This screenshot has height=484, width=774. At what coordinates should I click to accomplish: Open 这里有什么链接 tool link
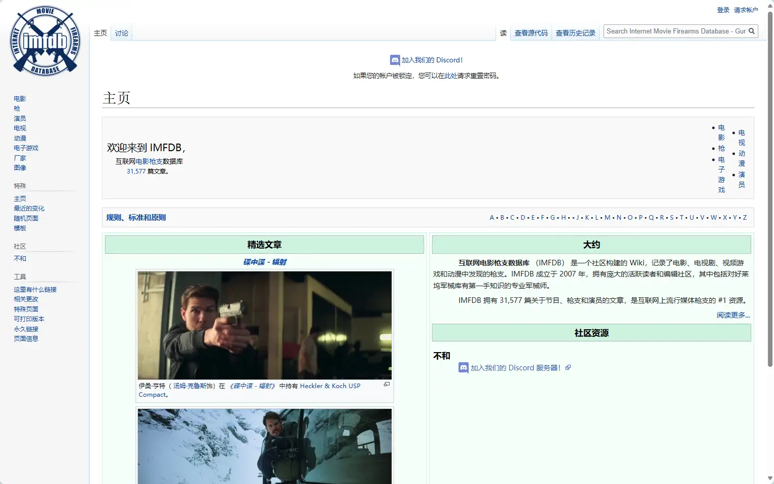point(35,290)
